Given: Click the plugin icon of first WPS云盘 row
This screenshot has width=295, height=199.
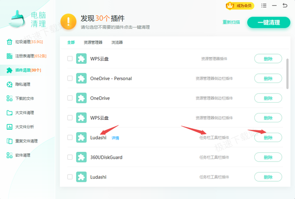Looking at the screenshot, I should tap(81, 58).
